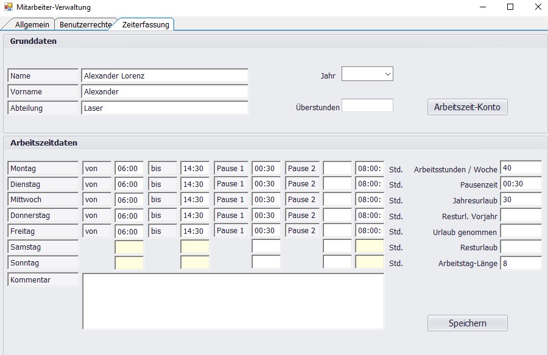Open the Benutzerrechte tab
The height and width of the screenshot is (355, 548).
(x=85, y=24)
